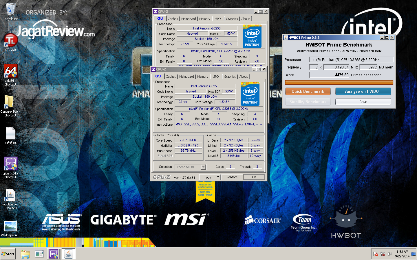Open the Graphics tab in back CPU-Z window
Image resolution: width=417 pixels, height=260 pixels.
click(x=232, y=19)
